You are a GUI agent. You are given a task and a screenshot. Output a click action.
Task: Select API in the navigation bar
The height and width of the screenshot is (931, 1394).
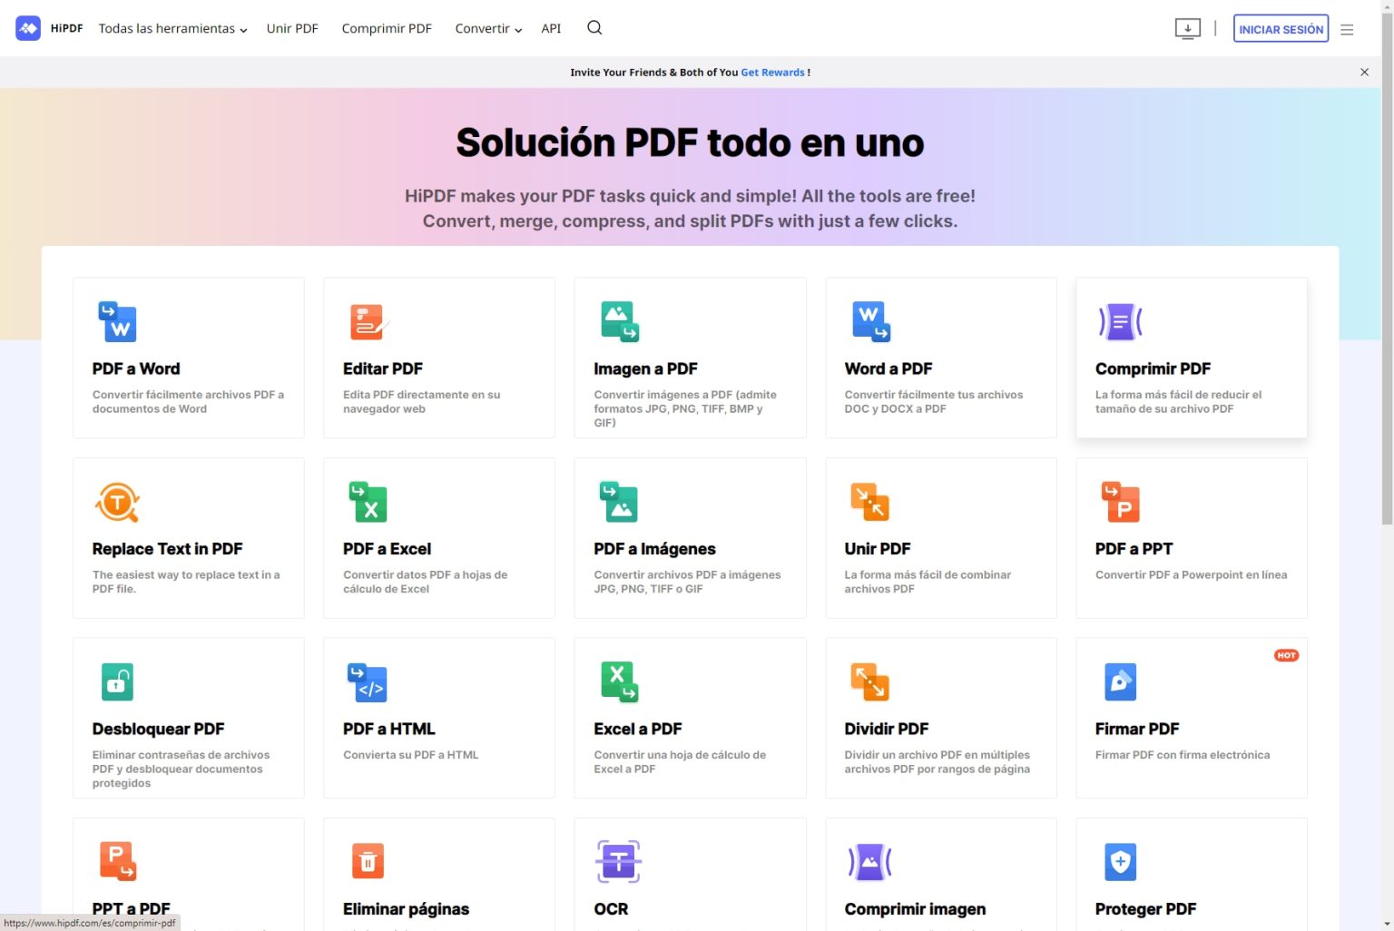point(551,28)
